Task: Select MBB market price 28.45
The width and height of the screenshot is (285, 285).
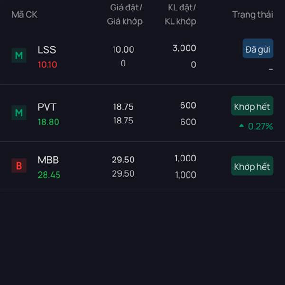Action: click(x=49, y=175)
